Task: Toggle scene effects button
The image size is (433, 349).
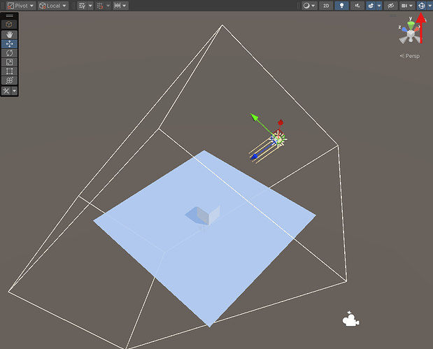Action: click(371, 6)
